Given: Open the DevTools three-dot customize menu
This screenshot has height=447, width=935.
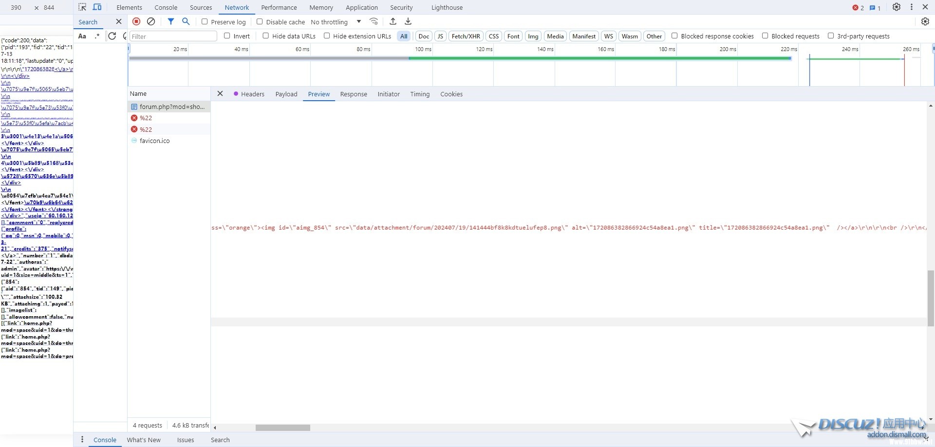Looking at the screenshot, I should pyautogui.click(x=912, y=7).
